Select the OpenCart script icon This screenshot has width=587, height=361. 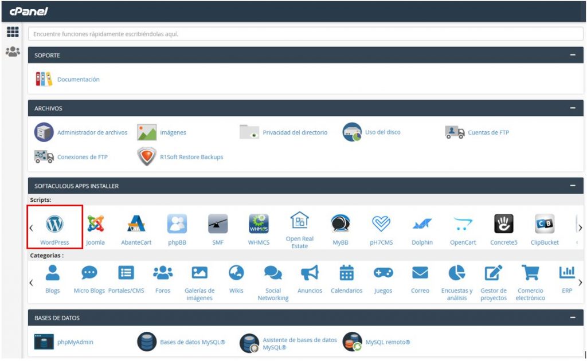pos(463,223)
